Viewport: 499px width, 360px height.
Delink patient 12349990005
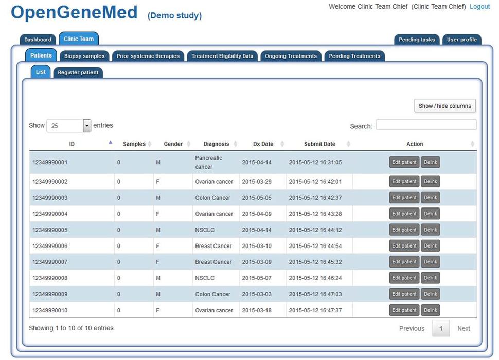[431, 230]
